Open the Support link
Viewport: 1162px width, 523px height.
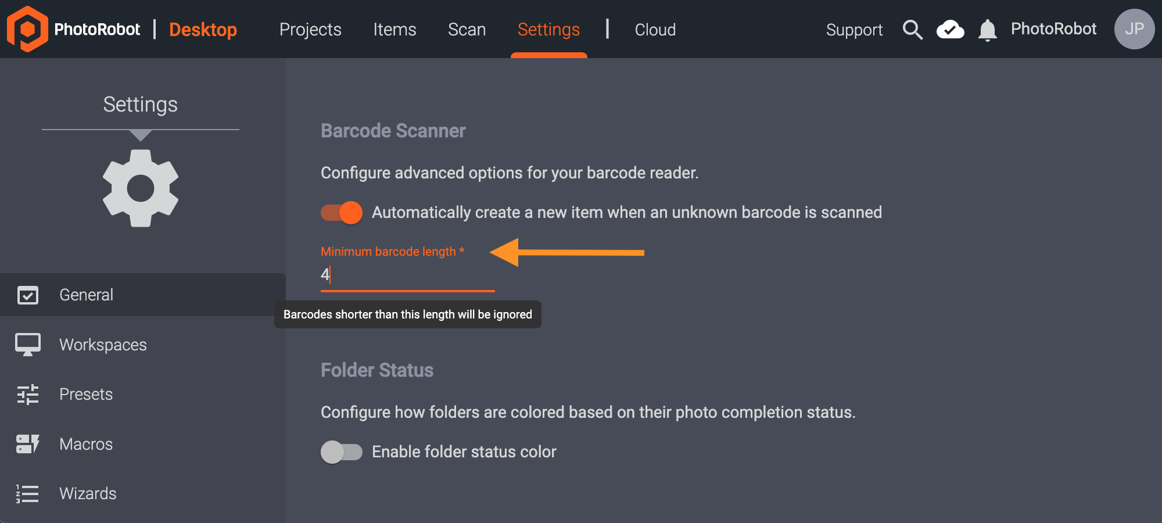click(854, 30)
